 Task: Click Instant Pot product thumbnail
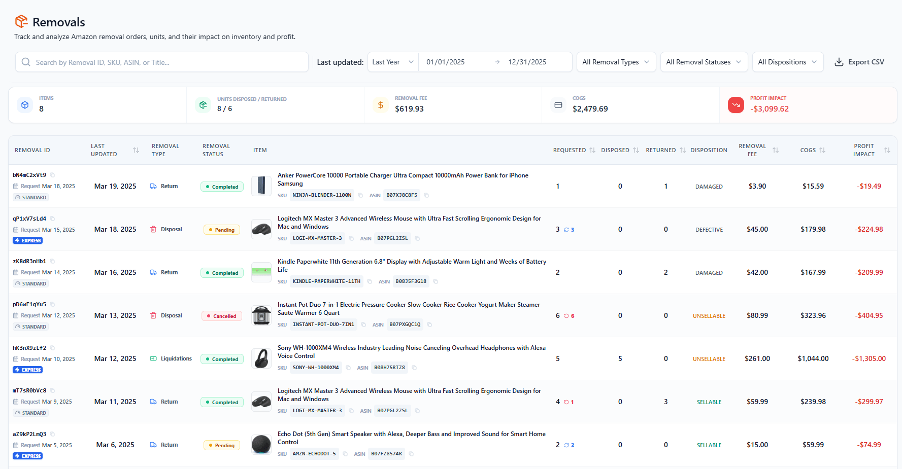(261, 315)
